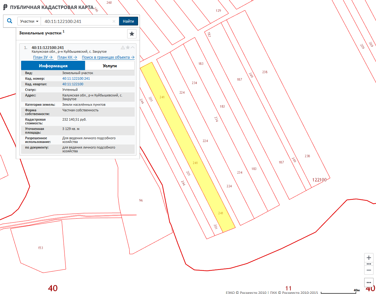Open the cadastral quarter 40:11:122100 link

[73, 84]
